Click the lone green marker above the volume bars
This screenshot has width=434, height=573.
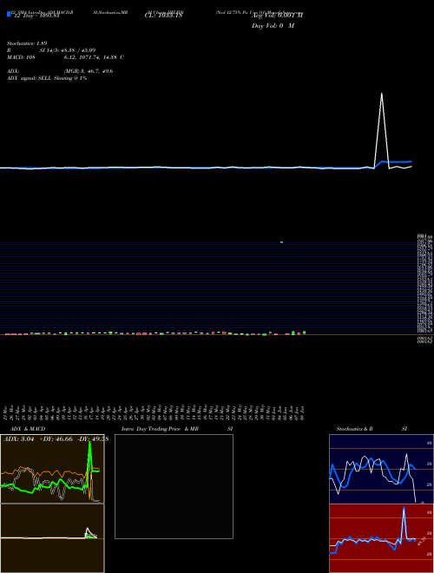(x=281, y=242)
